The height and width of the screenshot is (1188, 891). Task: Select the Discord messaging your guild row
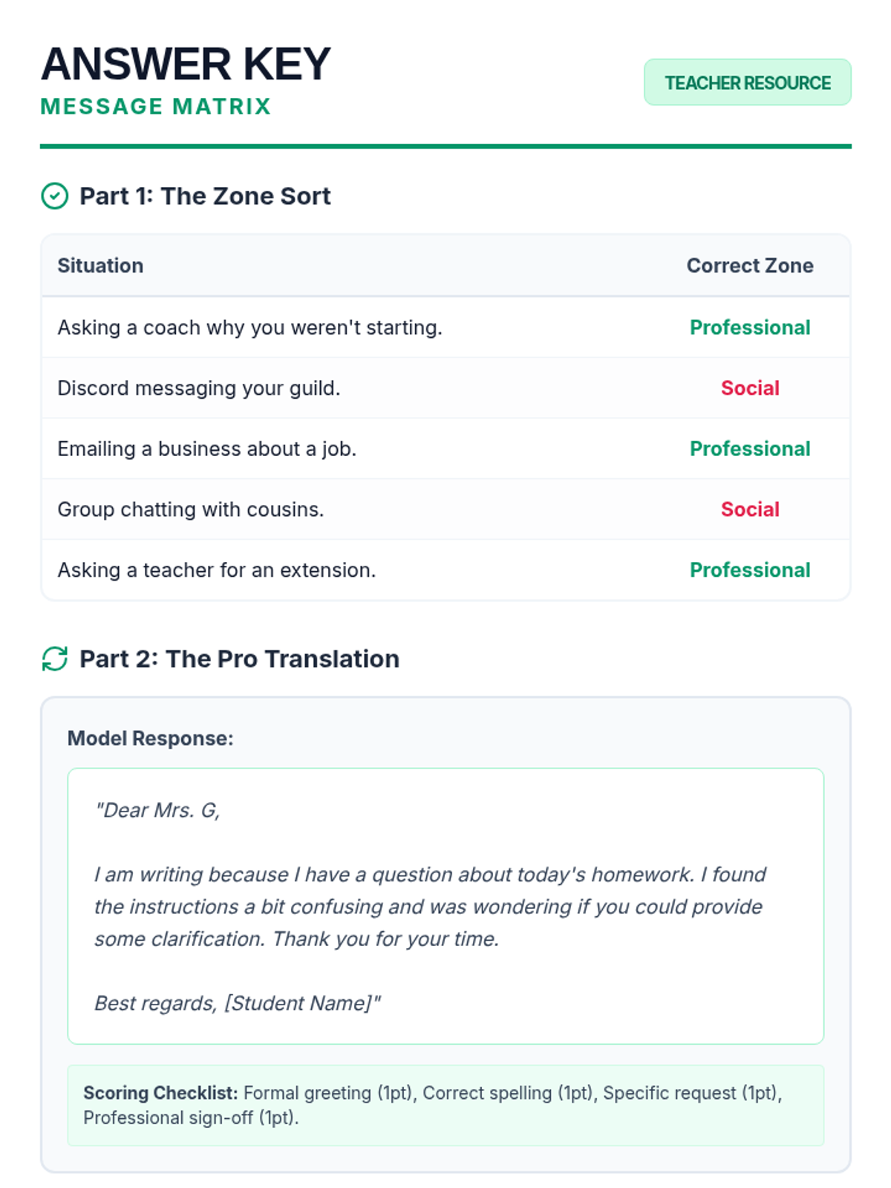tap(198, 388)
